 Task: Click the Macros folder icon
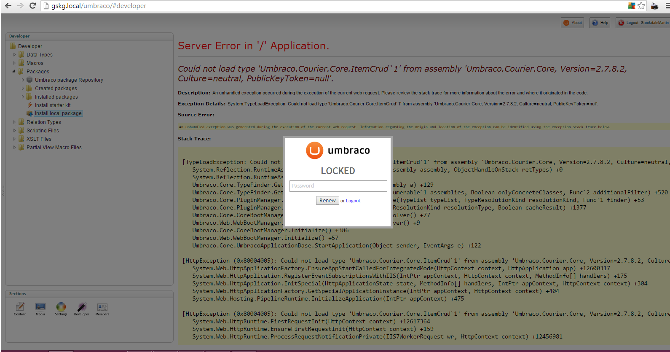[x=21, y=63]
